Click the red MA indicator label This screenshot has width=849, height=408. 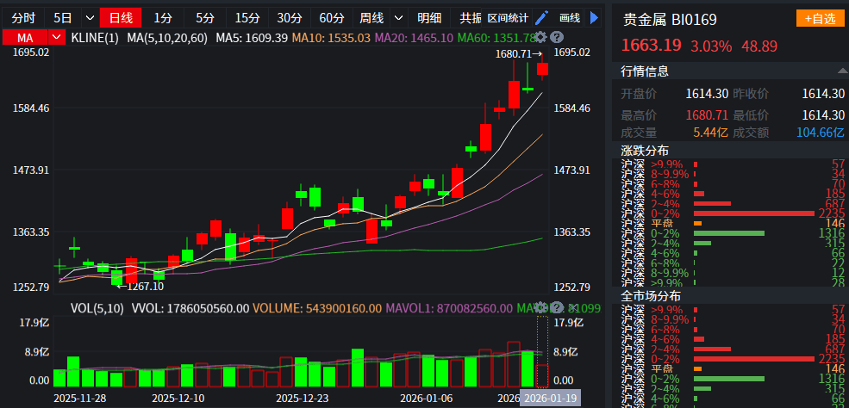[x=26, y=37]
